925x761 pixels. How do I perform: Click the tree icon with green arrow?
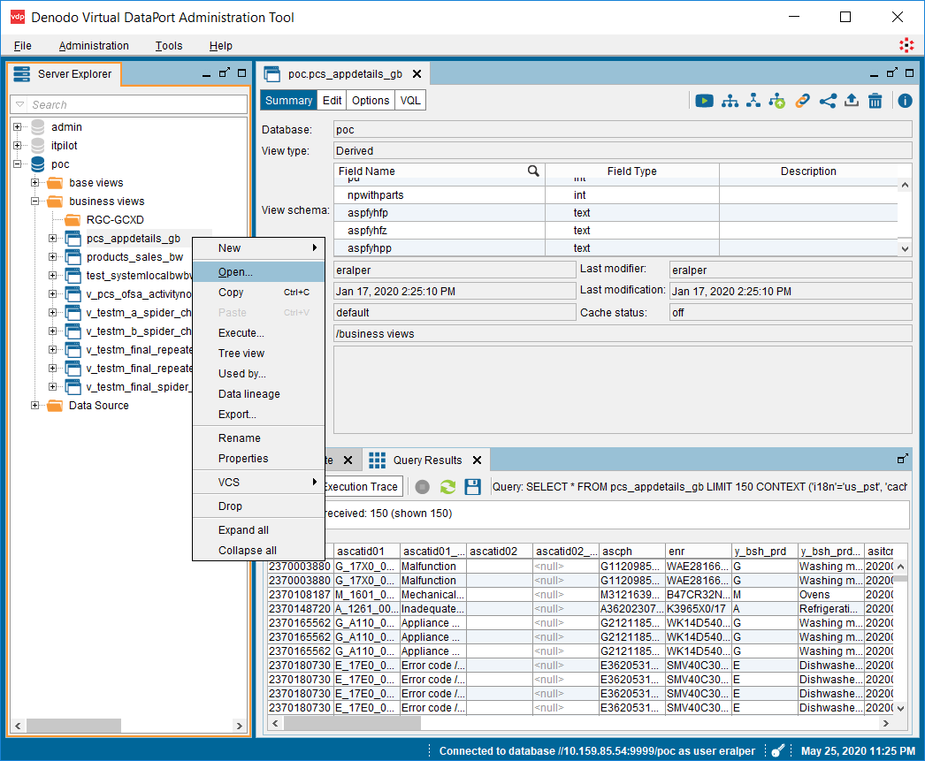point(777,101)
